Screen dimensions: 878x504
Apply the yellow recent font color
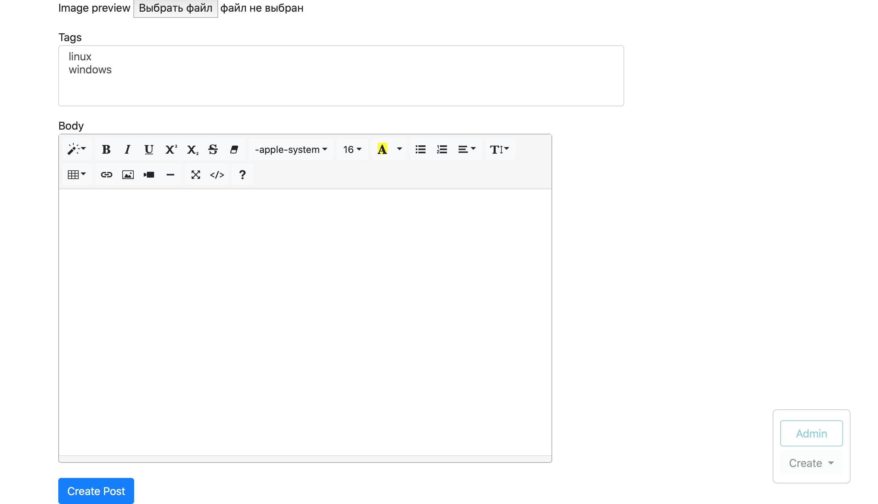pyautogui.click(x=382, y=149)
